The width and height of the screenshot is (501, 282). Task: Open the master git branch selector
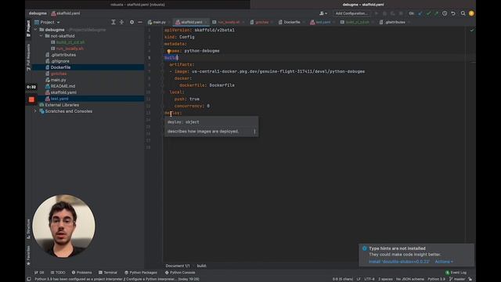pyautogui.click(x=457, y=279)
